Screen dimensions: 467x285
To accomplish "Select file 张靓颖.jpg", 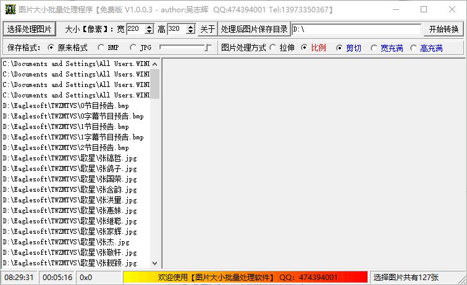I will click(76, 263).
